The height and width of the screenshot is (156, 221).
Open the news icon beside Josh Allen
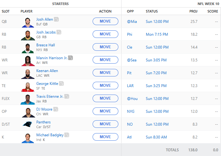point(56,19)
